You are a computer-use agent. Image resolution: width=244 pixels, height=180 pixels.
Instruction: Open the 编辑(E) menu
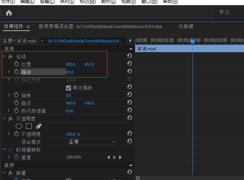[27, 2]
